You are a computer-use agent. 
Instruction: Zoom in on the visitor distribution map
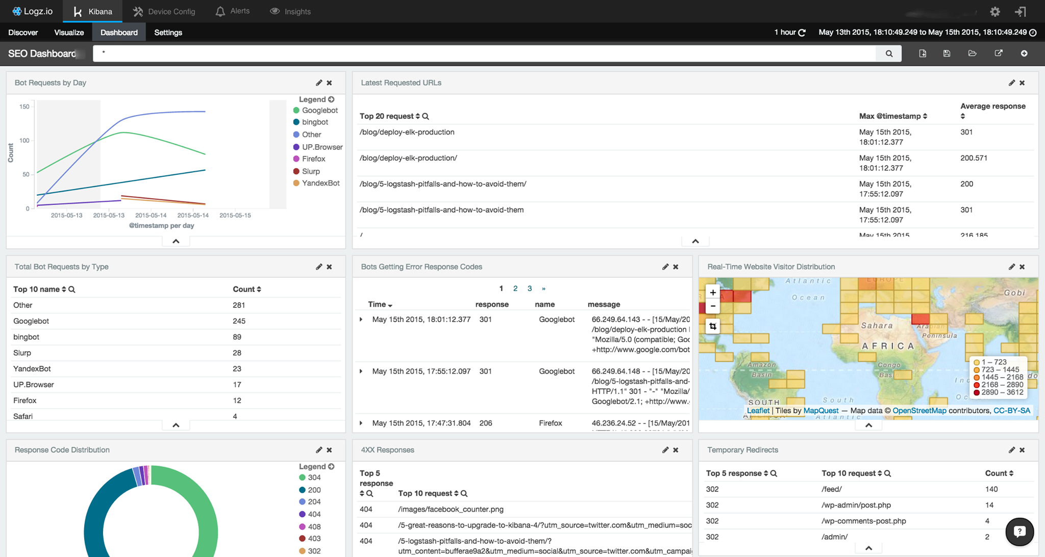tap(713, 293)
